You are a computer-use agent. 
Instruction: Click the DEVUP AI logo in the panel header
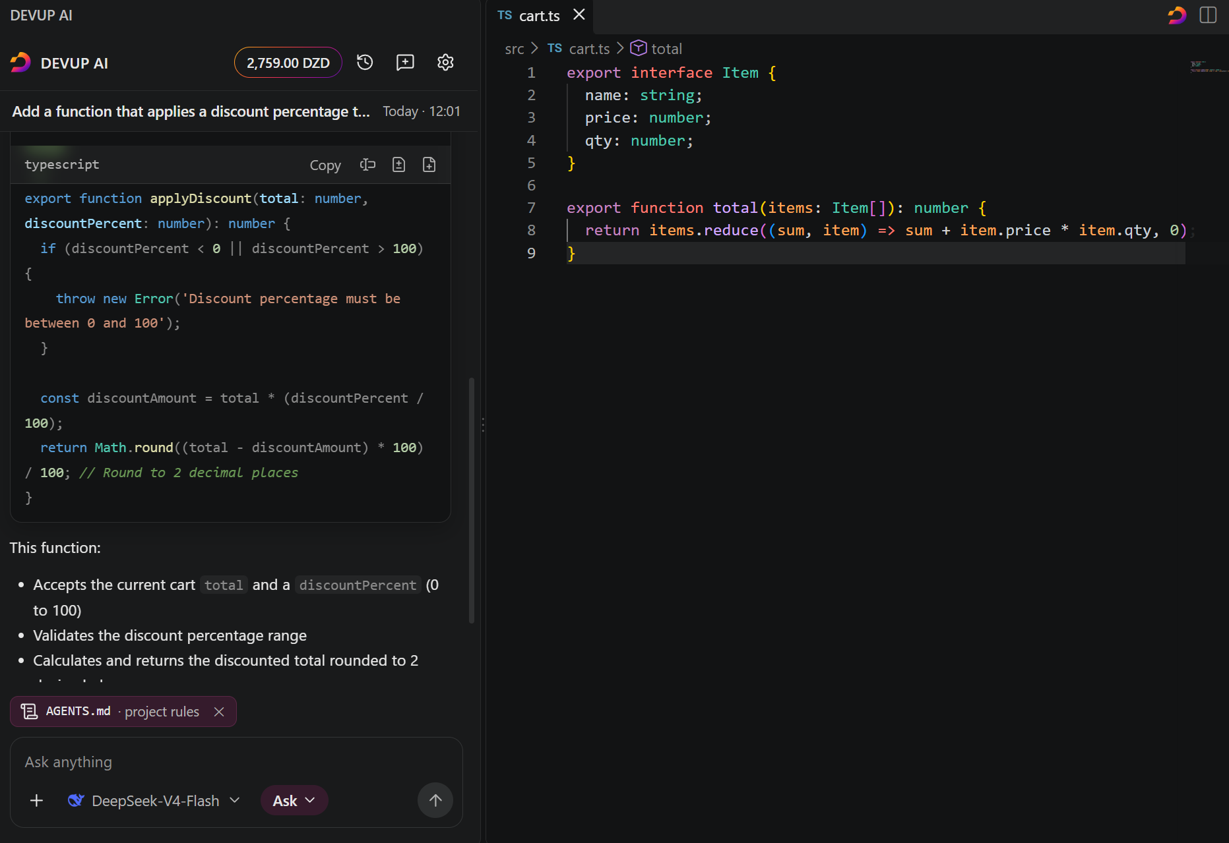coord(20,63)
